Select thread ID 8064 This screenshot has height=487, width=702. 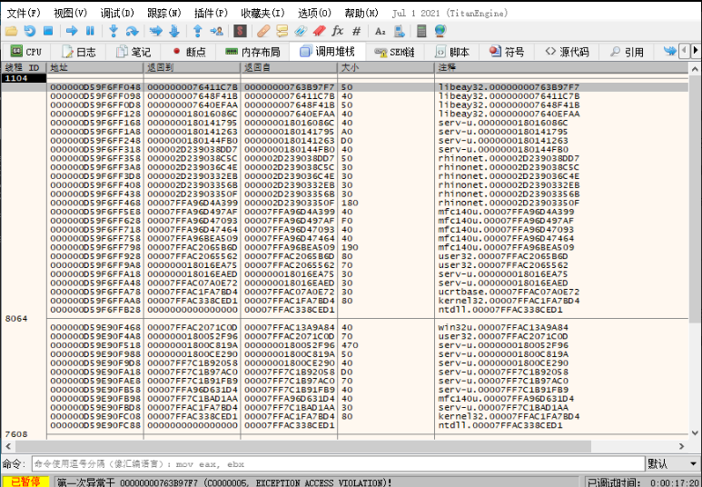click(16, 319)
